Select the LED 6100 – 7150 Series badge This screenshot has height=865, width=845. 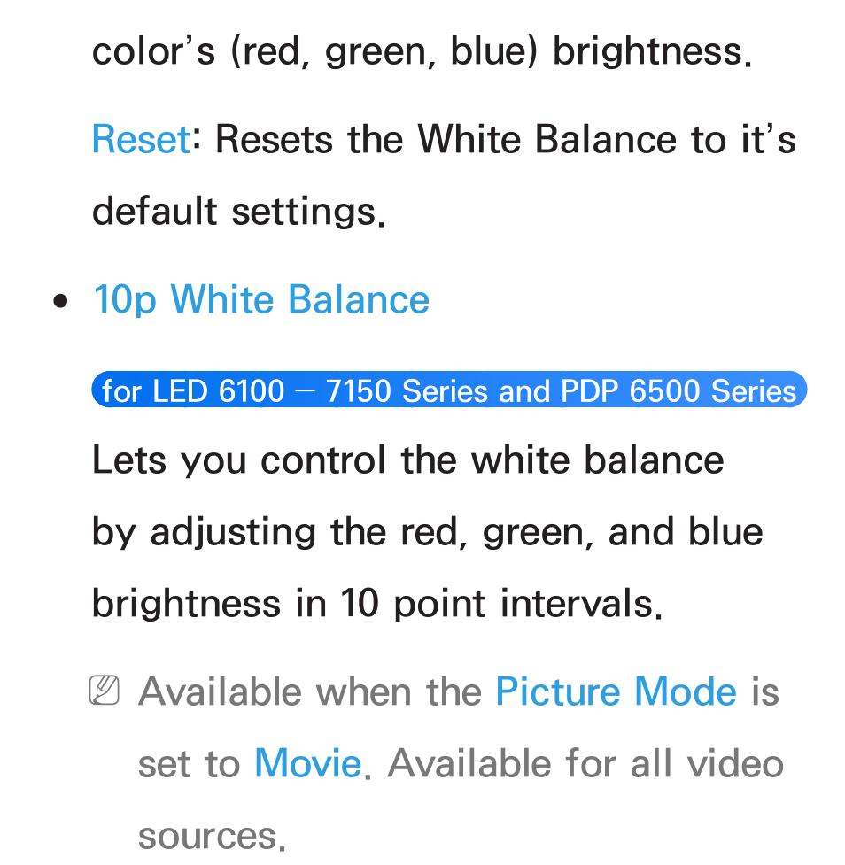[x=449, y=390]
